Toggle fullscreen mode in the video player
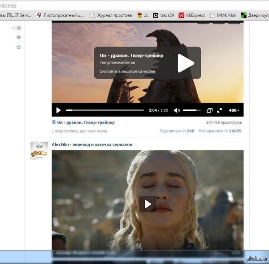The image size is (269, 264). pos(219,110)
